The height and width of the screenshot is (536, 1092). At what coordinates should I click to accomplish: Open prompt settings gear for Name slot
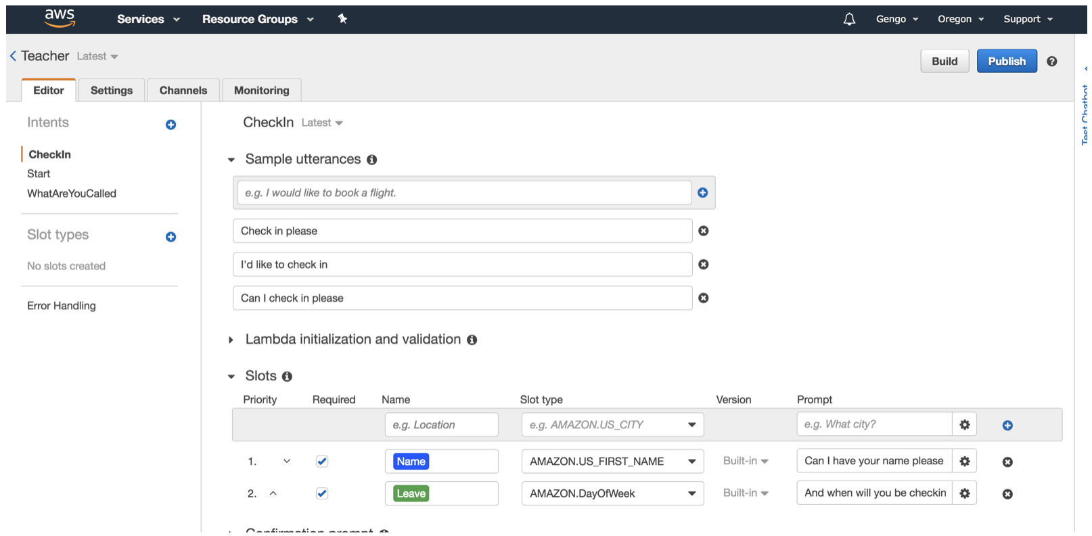coord(965,461)
